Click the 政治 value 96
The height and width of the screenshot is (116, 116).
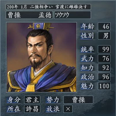click(x=104, y=77)
